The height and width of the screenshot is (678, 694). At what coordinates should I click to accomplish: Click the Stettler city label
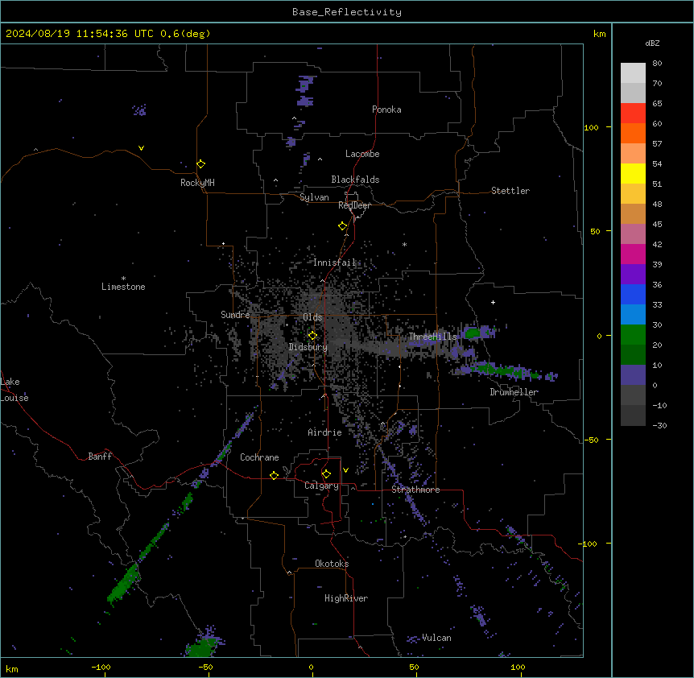point(510,191)
